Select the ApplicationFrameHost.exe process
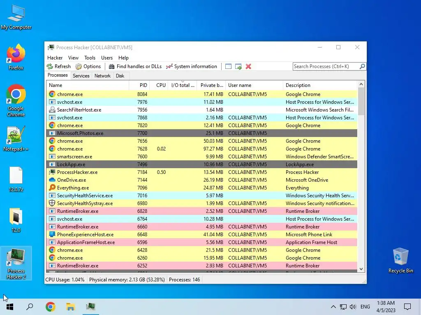This screenshot has height=315, width=421. click(201, 242)
